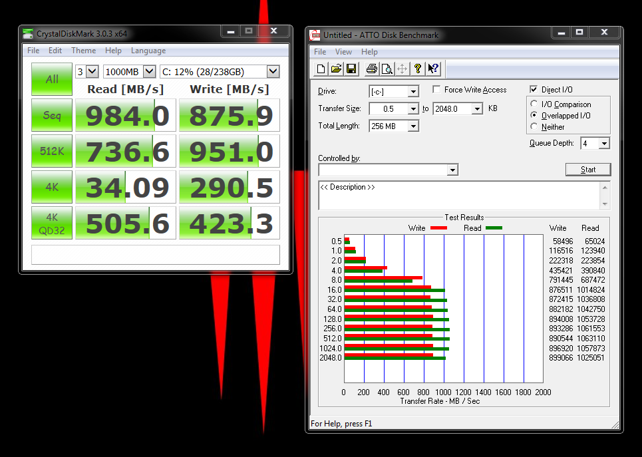Open CrystalDiskMark Help menu

pos(113,51)
